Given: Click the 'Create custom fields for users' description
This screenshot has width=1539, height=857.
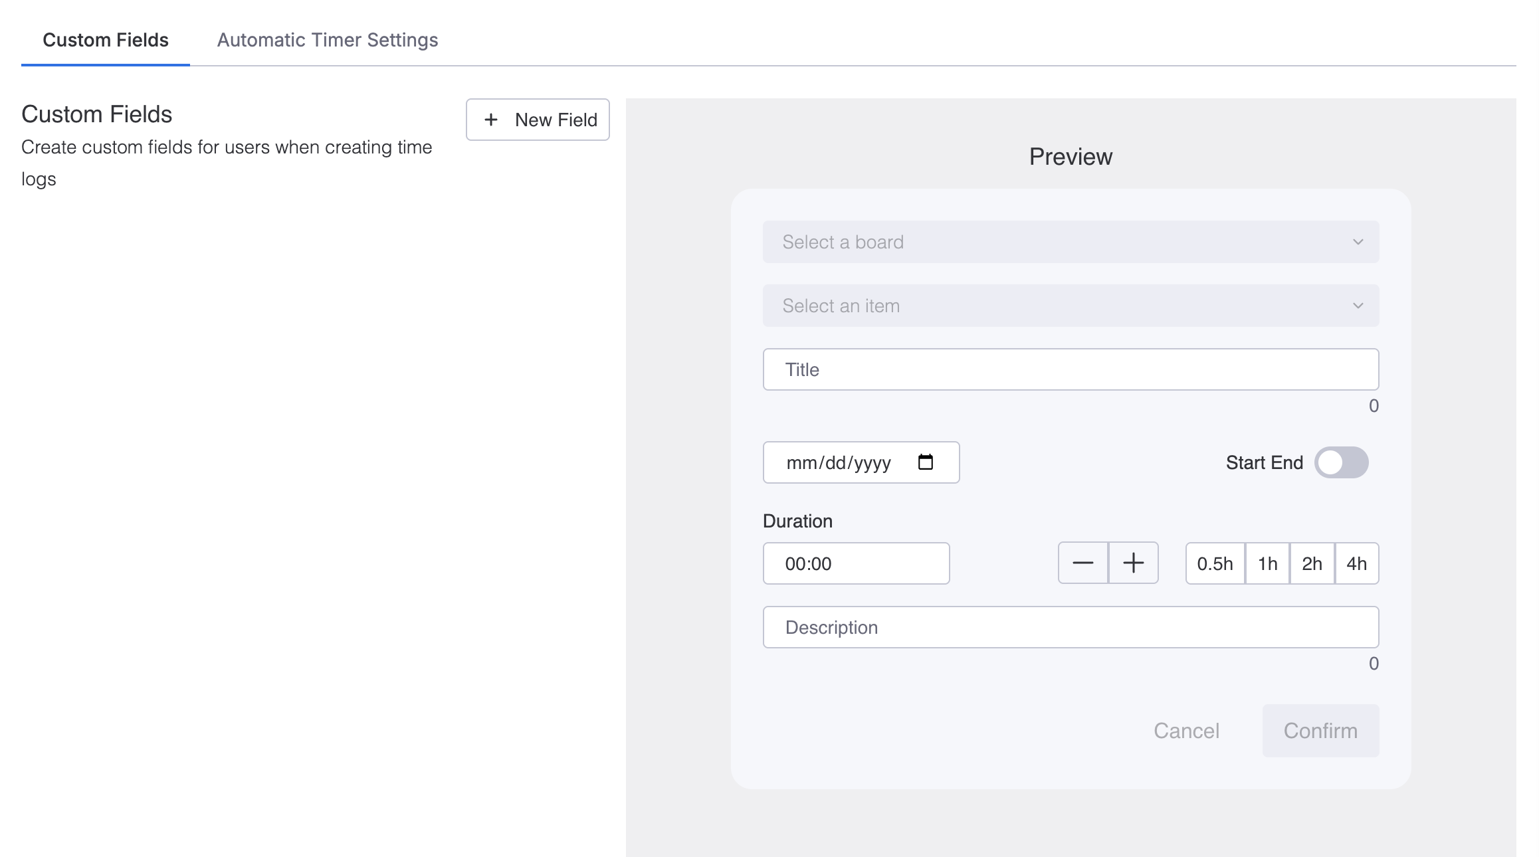Looking at the screenshot, I should [227, 163].
